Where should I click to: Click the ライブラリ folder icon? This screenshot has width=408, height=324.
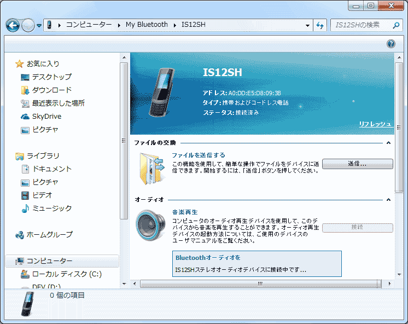coord(20,157)
